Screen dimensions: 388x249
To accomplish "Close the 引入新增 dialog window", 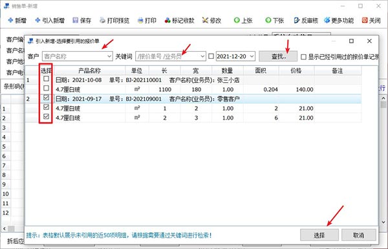I will click(369, 41).
